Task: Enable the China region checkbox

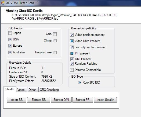Action: 55,40
